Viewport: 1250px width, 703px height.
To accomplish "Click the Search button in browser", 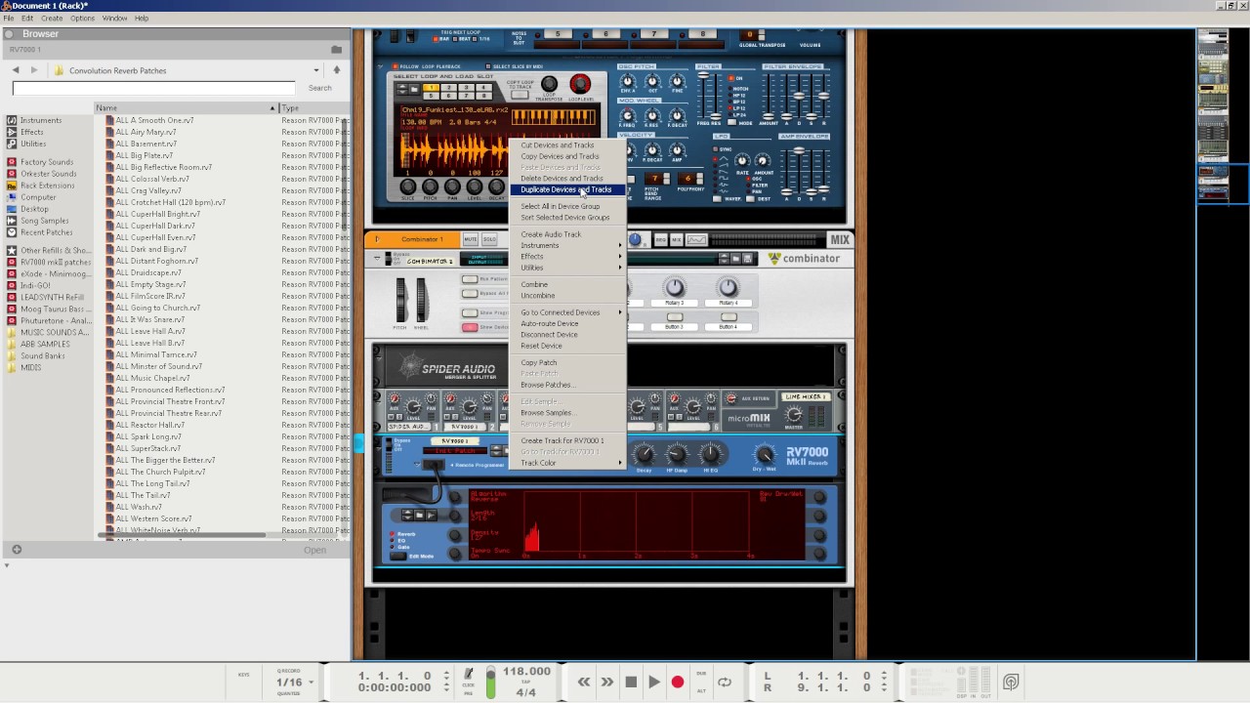I will [x=320, y=88].
